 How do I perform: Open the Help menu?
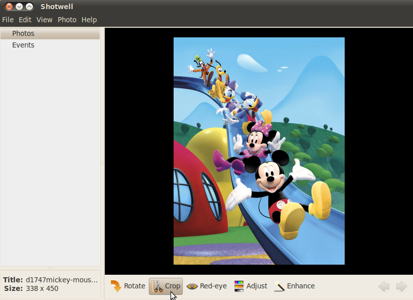click(89, 20)
